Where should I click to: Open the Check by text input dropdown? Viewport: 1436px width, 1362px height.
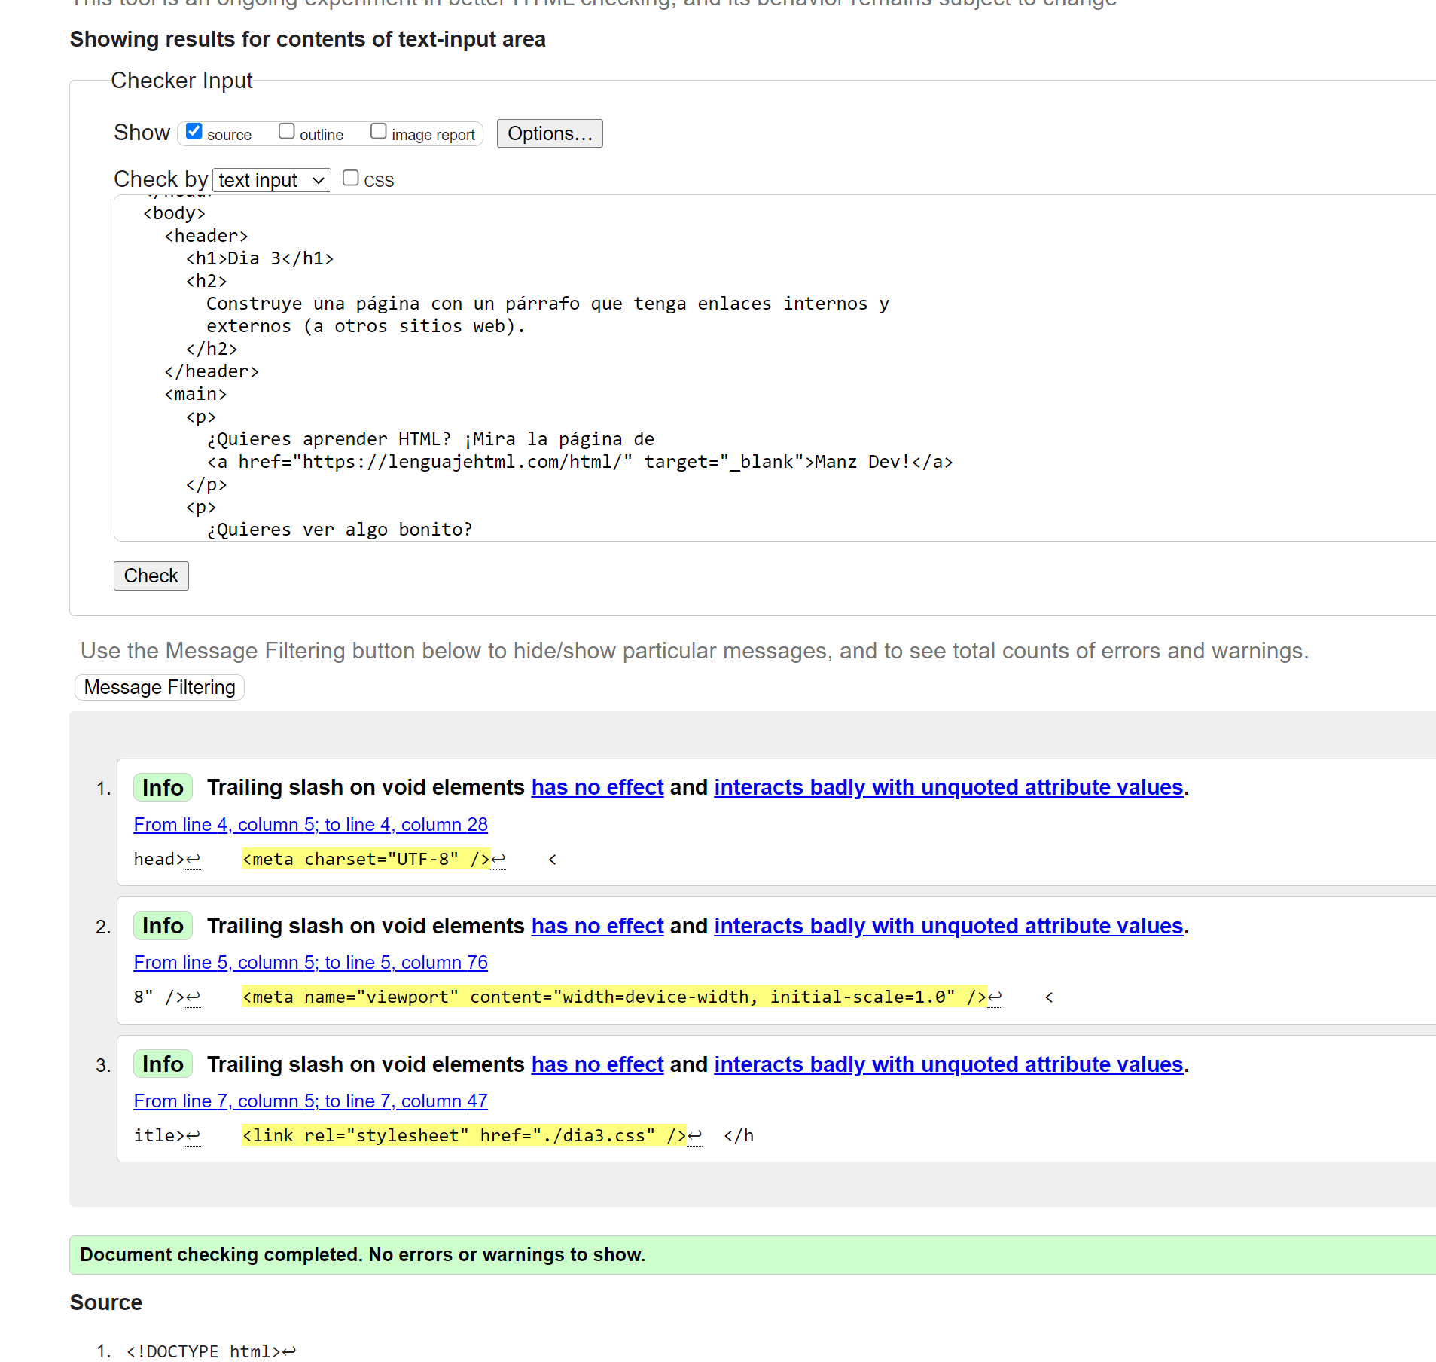(x=271, y=181)
